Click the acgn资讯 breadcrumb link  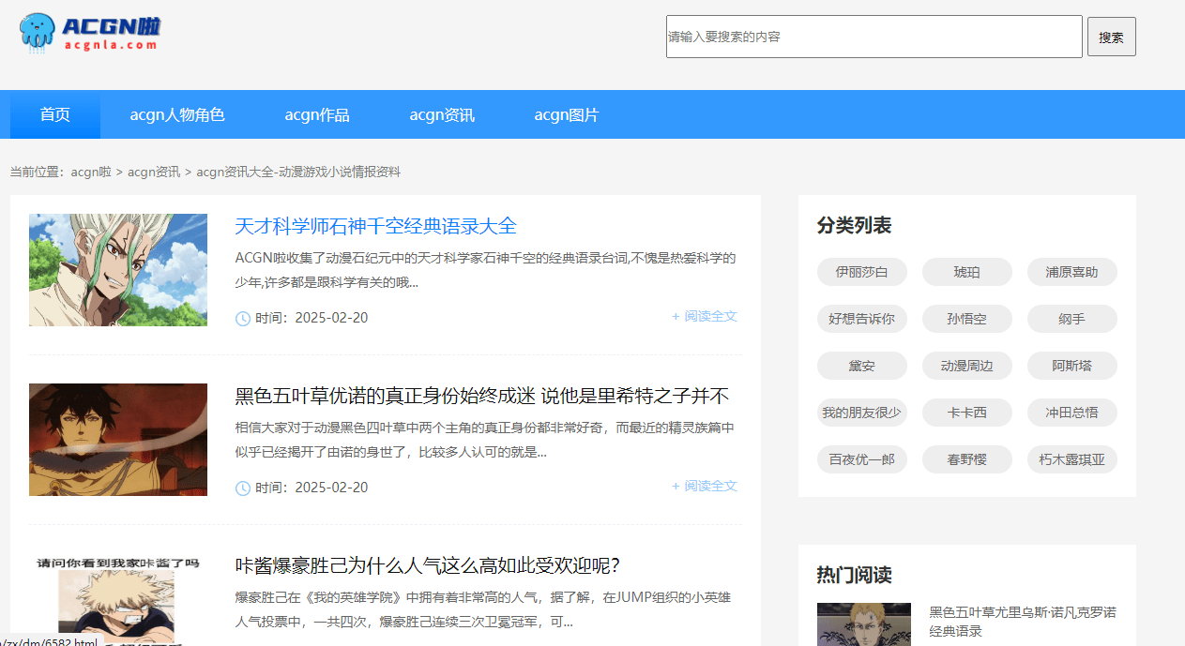(x=154, y=172)
